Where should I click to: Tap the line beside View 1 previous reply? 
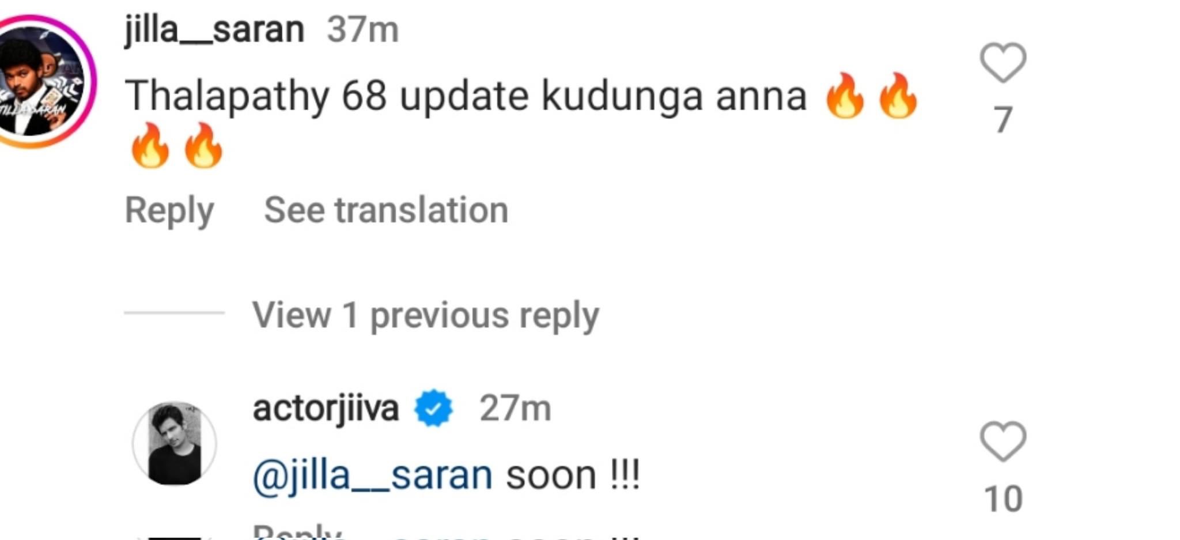[174, 313]
